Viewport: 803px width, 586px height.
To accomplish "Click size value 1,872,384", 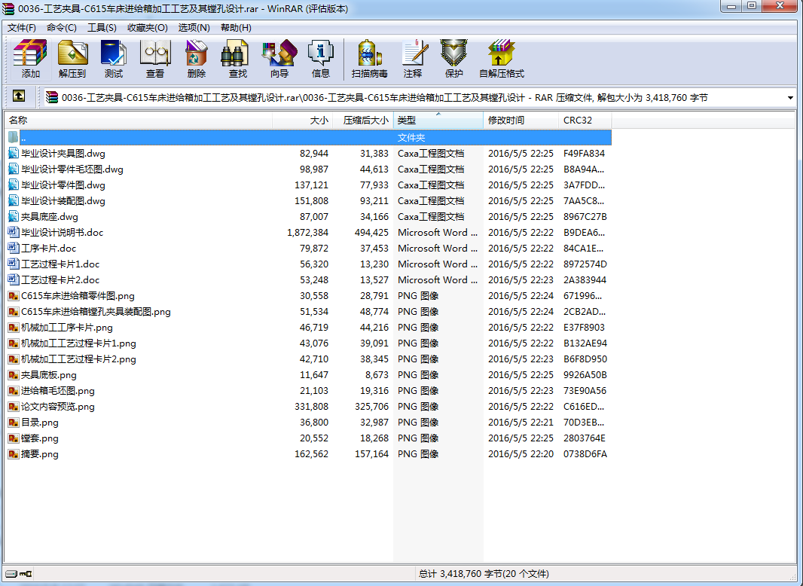I will [x=308, y=232].
